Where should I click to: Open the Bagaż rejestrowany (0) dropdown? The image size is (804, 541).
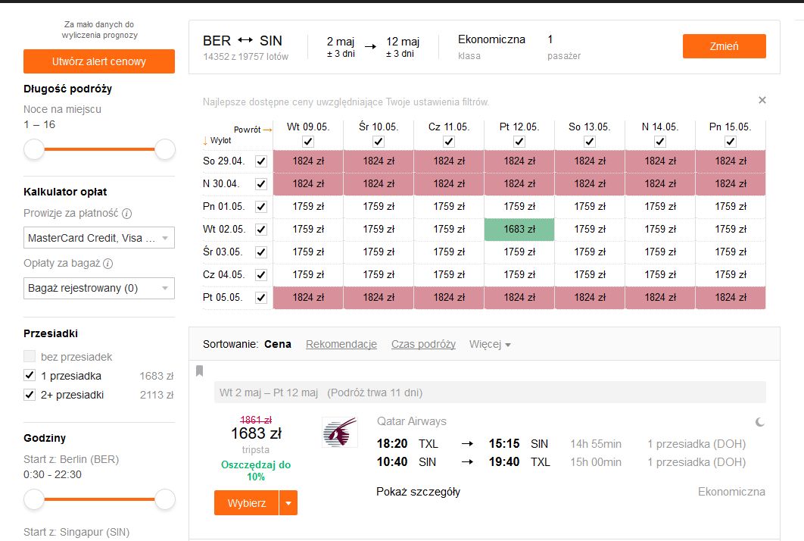point(99,288)
